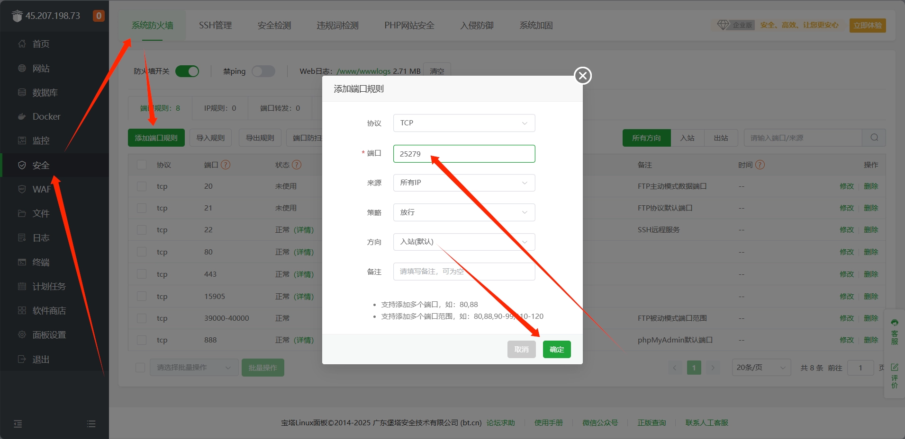The height and width of the screenshot is (439, 905).
Task: Open the 网站 globe sidebar item
Action: (x=40, y=69)
